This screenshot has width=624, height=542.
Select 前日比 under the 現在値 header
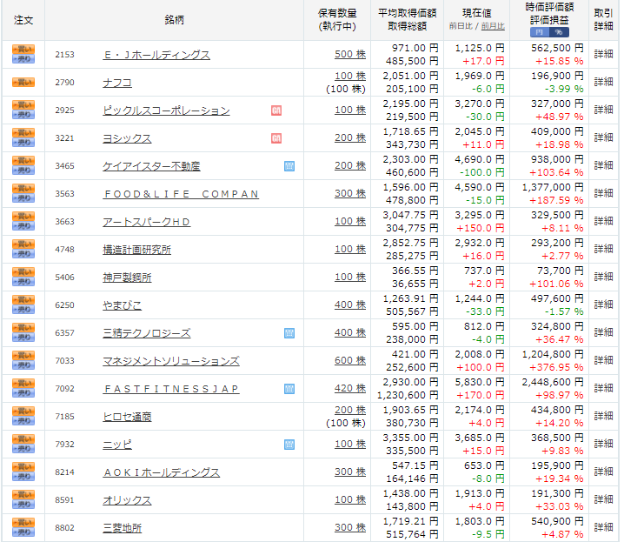461,26
